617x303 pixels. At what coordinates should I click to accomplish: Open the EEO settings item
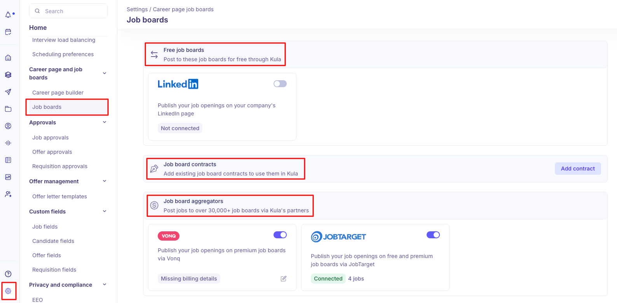pyautogui.click(x=38, y=300)
